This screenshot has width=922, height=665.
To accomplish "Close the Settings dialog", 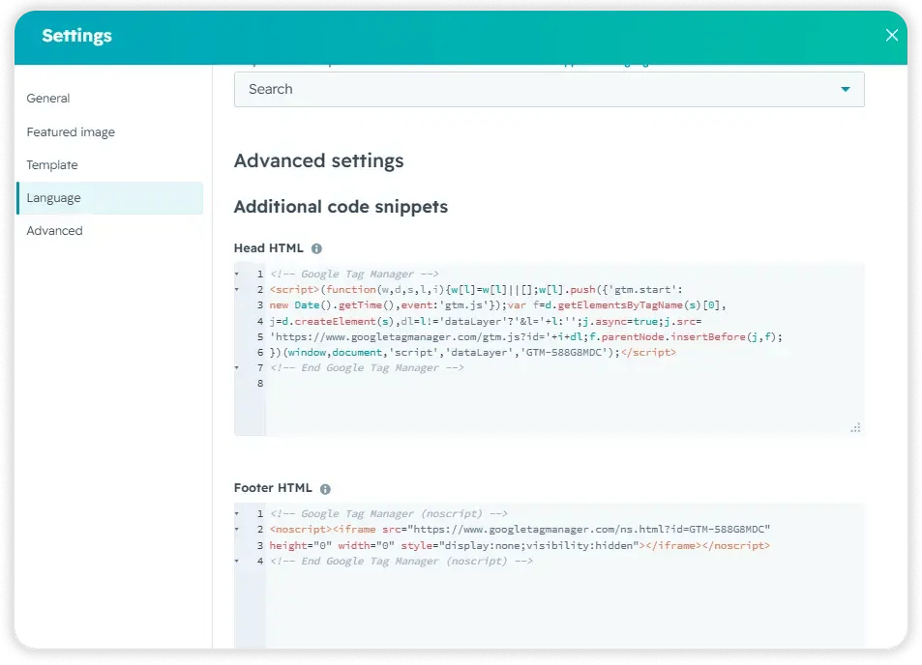I will click(891, 35).
